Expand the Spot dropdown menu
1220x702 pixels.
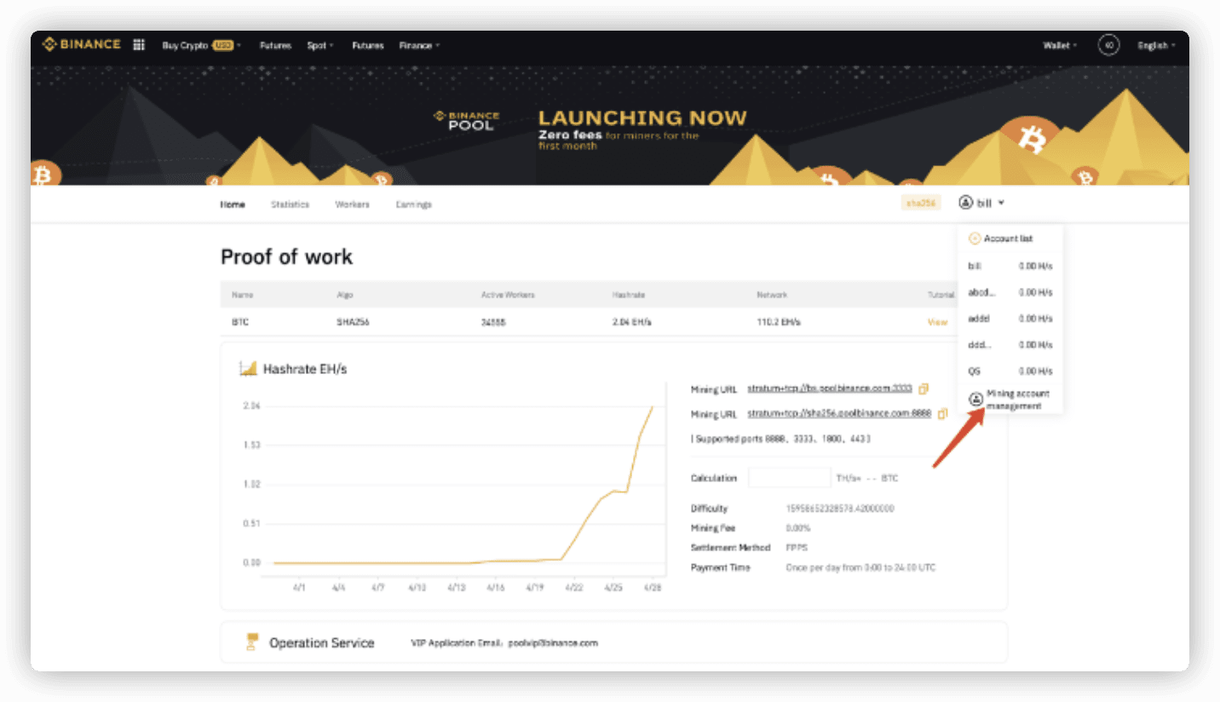tap(320, 45)
